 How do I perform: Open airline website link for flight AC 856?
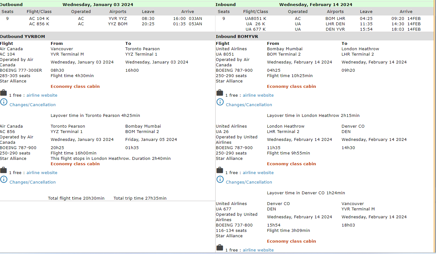coord(42,173)
